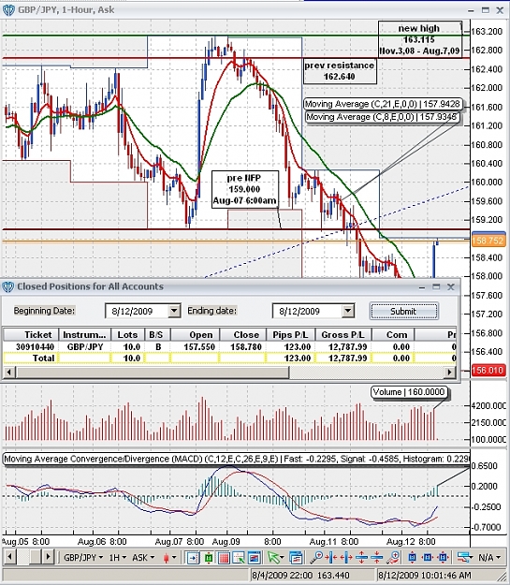The image size is (510, 585).
Task: Expand the Ending date dropdown
Action: 348,311
